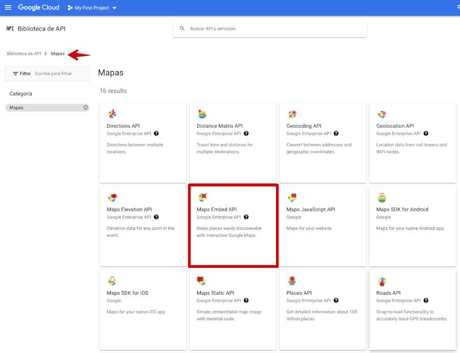Remove the Mapas category filter chip

click(x=86, y=107)
